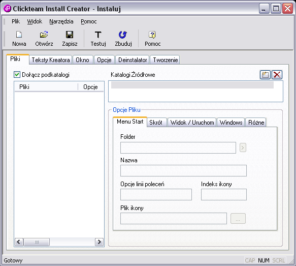Viewport: 296px width, 266px height.
Task: Select the Widok / Uruchom sub-tab
Action: (x=192, y=123)
